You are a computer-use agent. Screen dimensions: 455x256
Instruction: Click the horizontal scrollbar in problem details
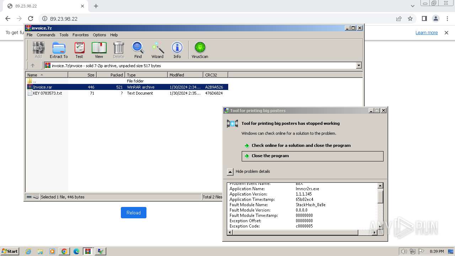coord(295,233)
